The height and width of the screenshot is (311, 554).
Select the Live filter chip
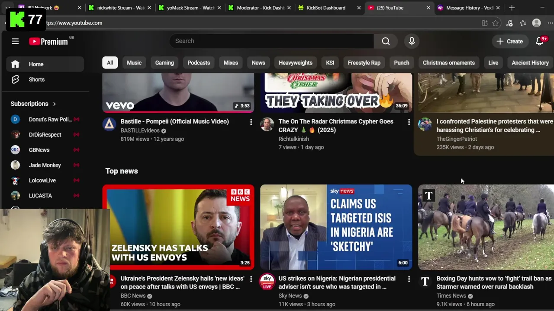(x=493, y=63)
